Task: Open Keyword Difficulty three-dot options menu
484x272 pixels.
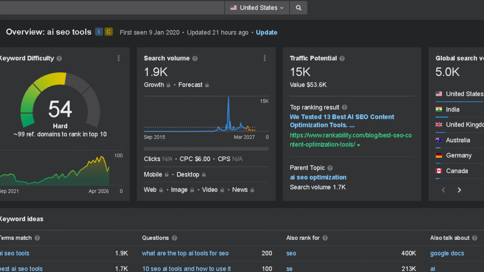Action: tap(119, 59)
